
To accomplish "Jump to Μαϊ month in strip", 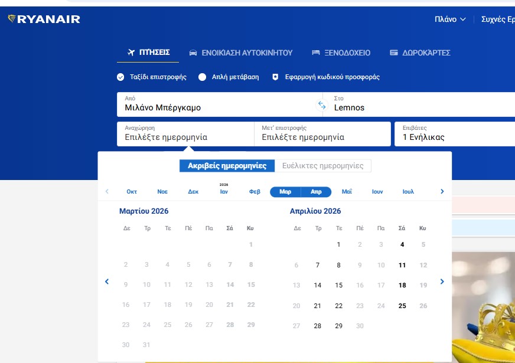I will pos(347,192).
